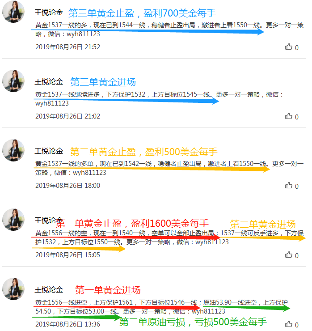Like the post dated 21:02

[289, 116]
